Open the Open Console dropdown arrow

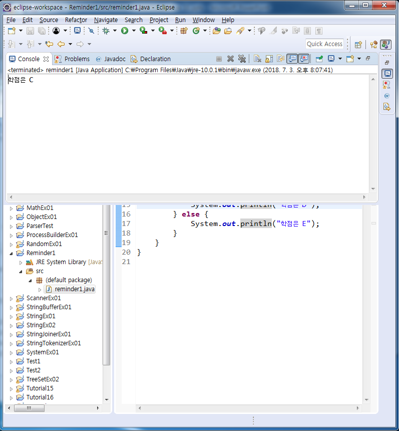pos(359,59)
